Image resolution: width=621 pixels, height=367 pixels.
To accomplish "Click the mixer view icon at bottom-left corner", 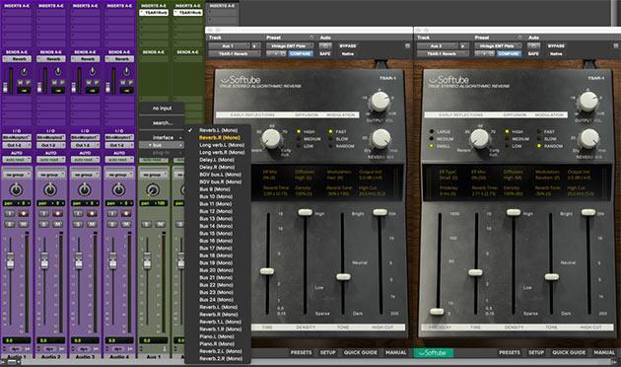I will (x=12, y=362).
